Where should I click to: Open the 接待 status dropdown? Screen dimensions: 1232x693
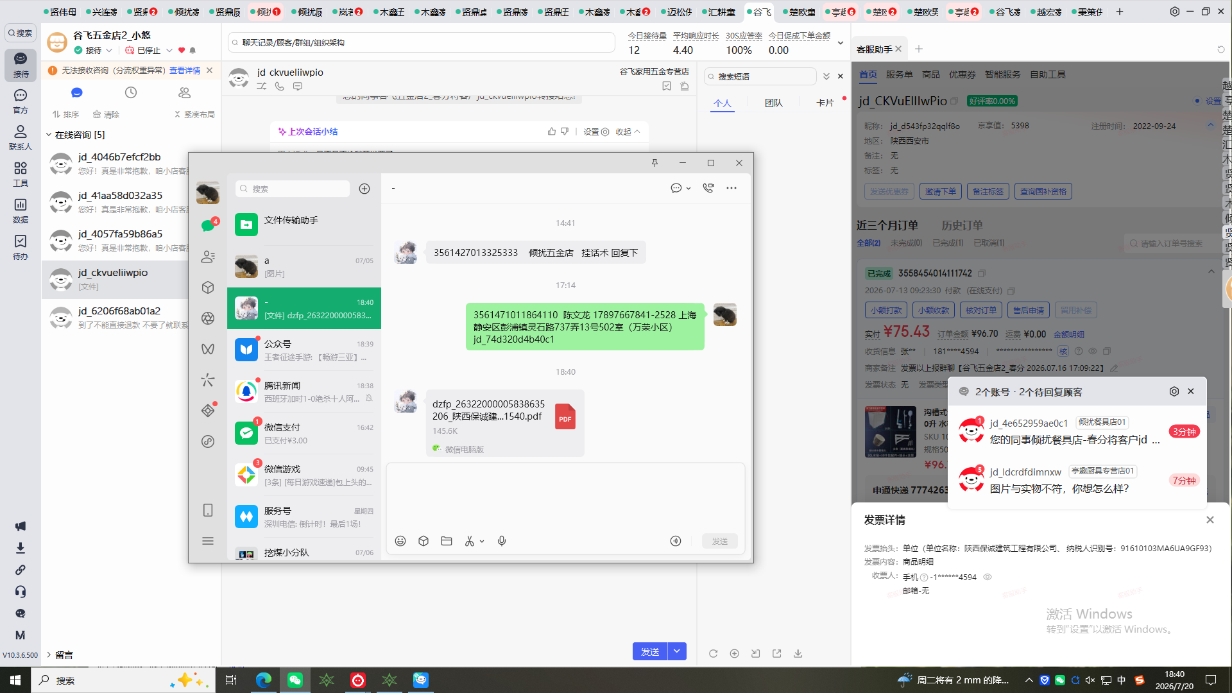[109, 50]
